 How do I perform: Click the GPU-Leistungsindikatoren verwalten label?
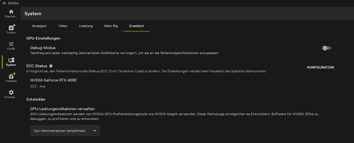coord(63,109)
